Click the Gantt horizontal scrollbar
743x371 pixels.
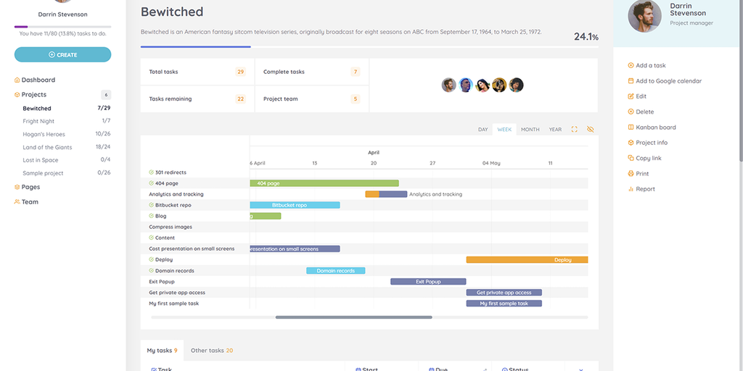[x=353, y=317]
